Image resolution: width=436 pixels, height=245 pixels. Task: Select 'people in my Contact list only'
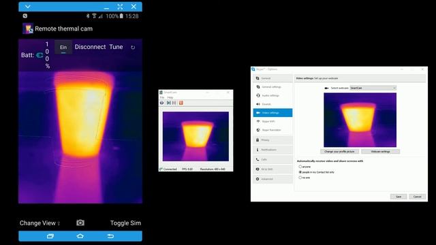[300, 172]
